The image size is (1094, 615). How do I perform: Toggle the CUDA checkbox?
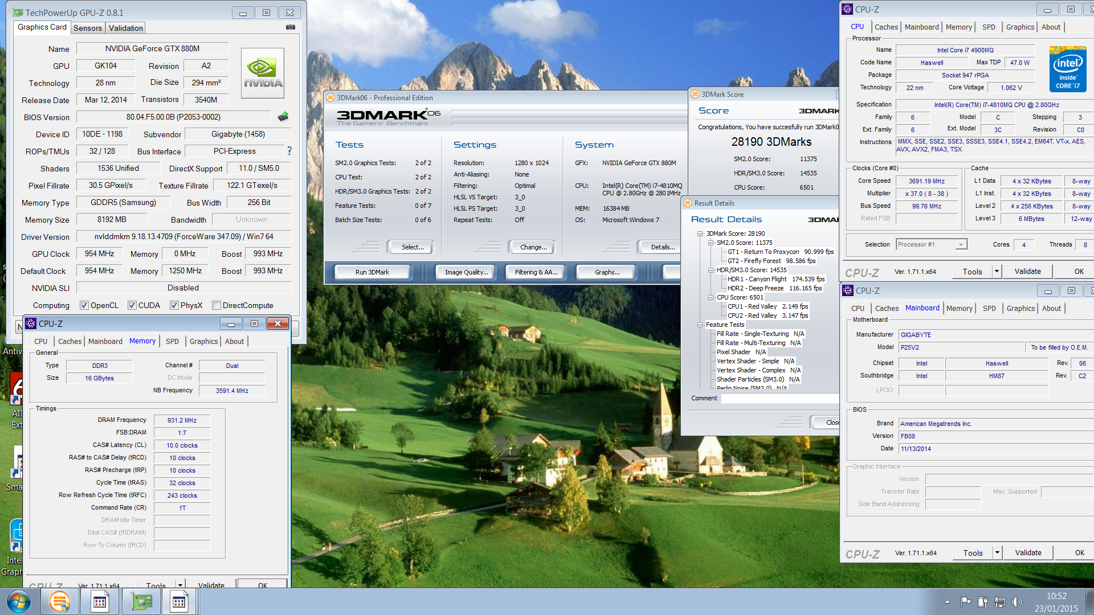pyautogui.click(x=132, y=305)
